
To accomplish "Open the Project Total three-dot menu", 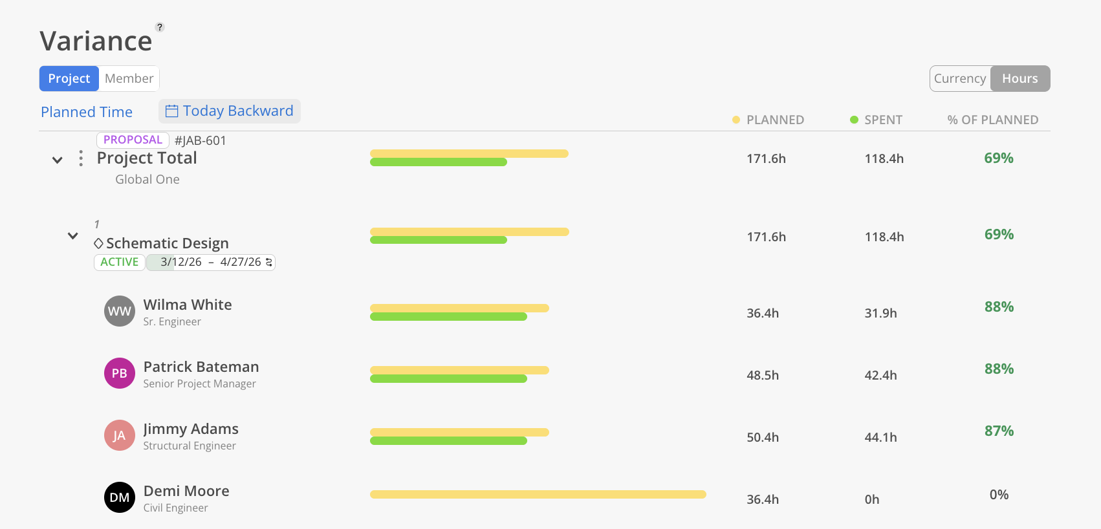I will pos(81,158).
